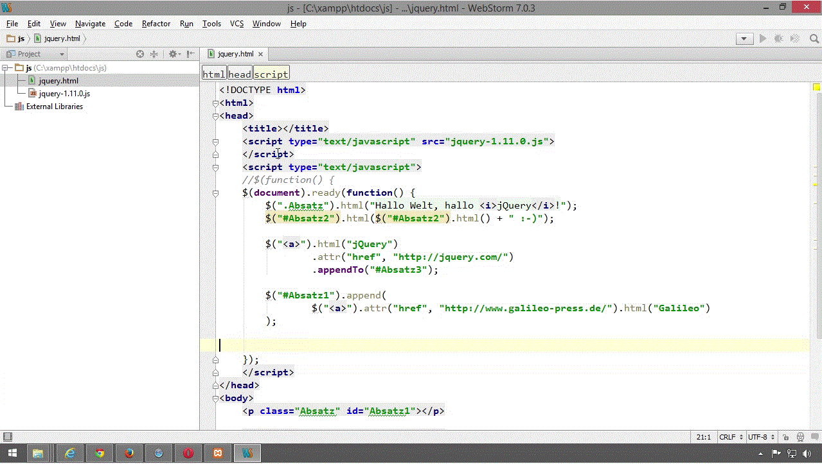Click the js folder icon in project tree
This screenshot has width=822, height=464.
tap(19, 68)
